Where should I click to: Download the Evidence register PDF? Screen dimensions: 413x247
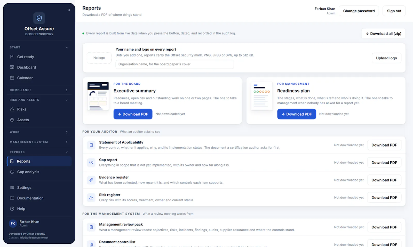coord(384,180)
